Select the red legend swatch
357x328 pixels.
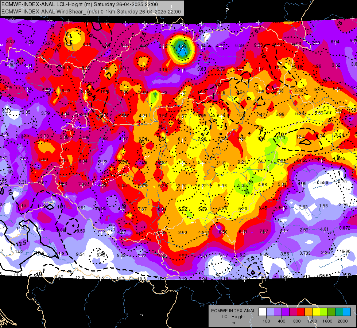click(x=301, y=312)
